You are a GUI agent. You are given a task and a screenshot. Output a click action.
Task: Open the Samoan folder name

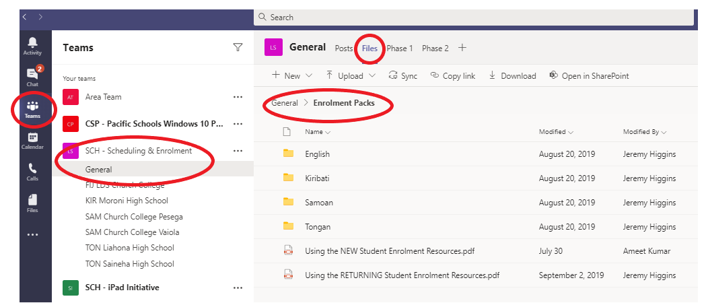[x=319, y=203]
